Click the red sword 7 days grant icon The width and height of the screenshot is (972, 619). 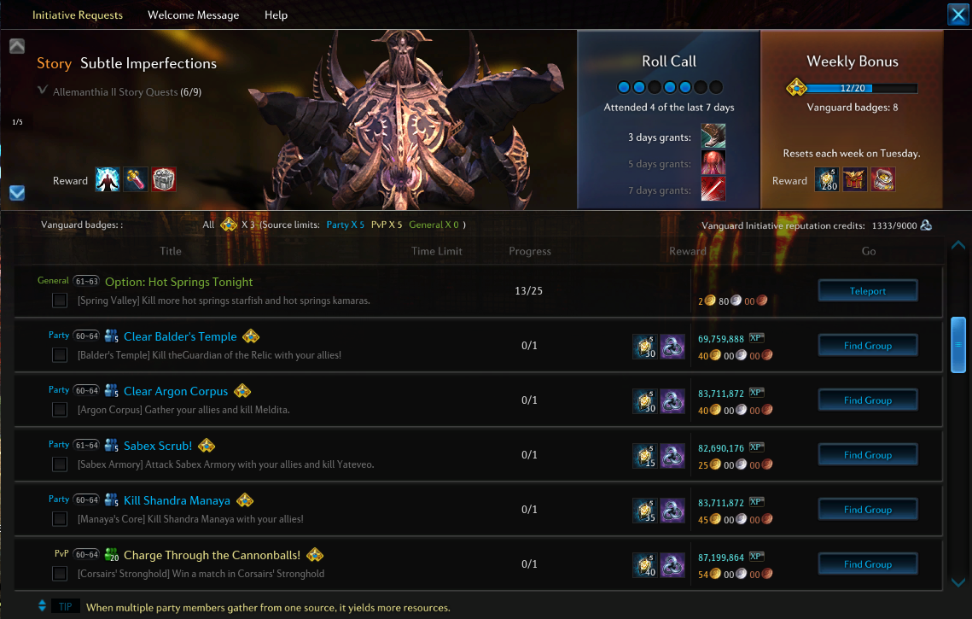pos(713,190)
